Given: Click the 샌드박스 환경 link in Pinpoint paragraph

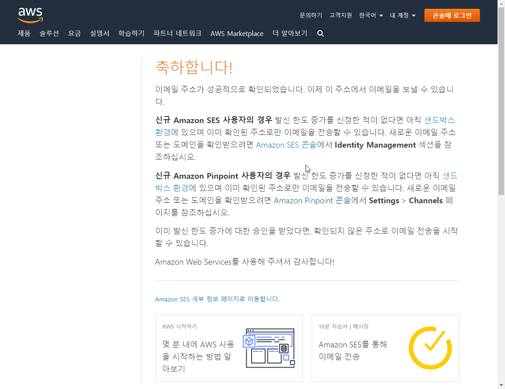Looking at the screenshot, I should click(x=450, y=176).
